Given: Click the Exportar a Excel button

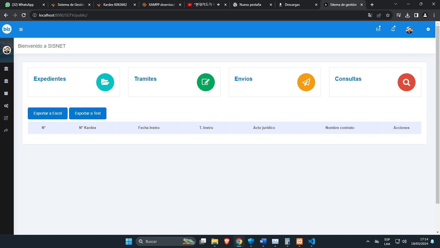Looking at the screenshot, I should tap(48, 113).
